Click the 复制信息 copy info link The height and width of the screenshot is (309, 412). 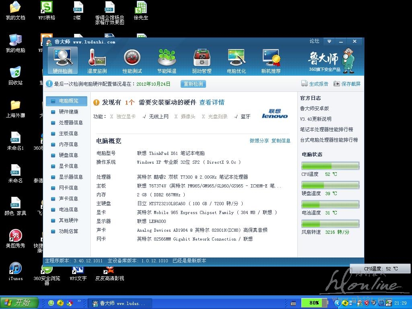click(x=281, y=141)
